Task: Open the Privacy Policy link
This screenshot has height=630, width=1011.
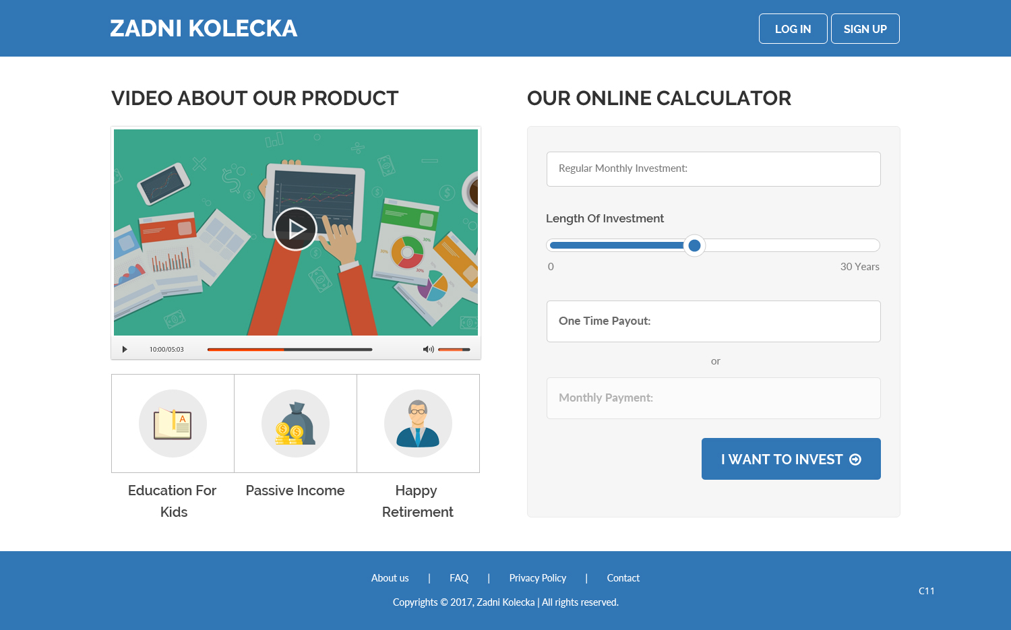Action: (537, 578)
